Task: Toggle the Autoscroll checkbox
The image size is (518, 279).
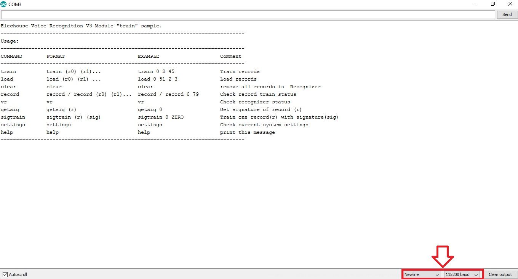Action: (x=4, y=274)
